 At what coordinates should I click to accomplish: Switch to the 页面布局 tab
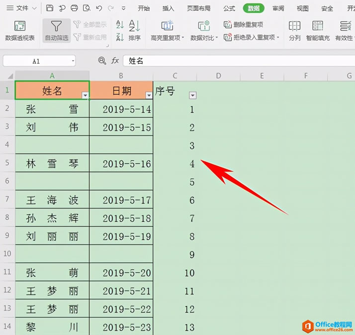pyautogui.click(x=199, y=8)
